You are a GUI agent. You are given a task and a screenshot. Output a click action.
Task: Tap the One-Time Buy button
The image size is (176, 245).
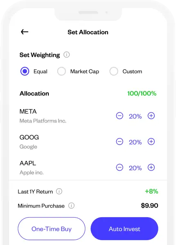(52, 229)
